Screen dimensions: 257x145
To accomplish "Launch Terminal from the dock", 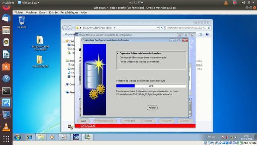I will tap(6, 91).
